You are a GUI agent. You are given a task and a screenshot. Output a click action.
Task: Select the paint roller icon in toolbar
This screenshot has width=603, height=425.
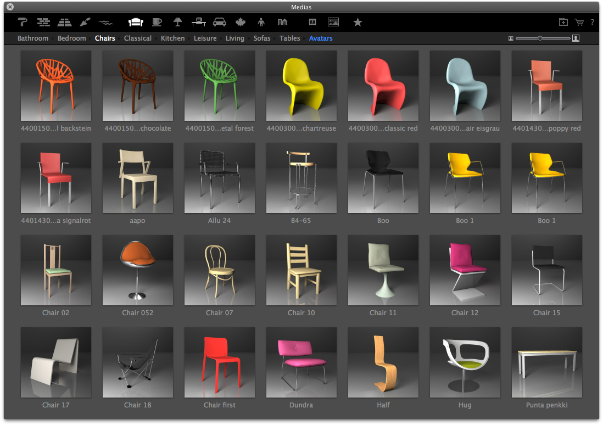tap(23, 23)
